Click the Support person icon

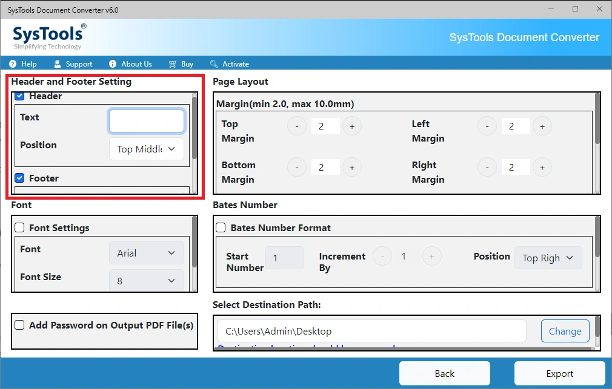pyautogui.click(x=58, y=64)
